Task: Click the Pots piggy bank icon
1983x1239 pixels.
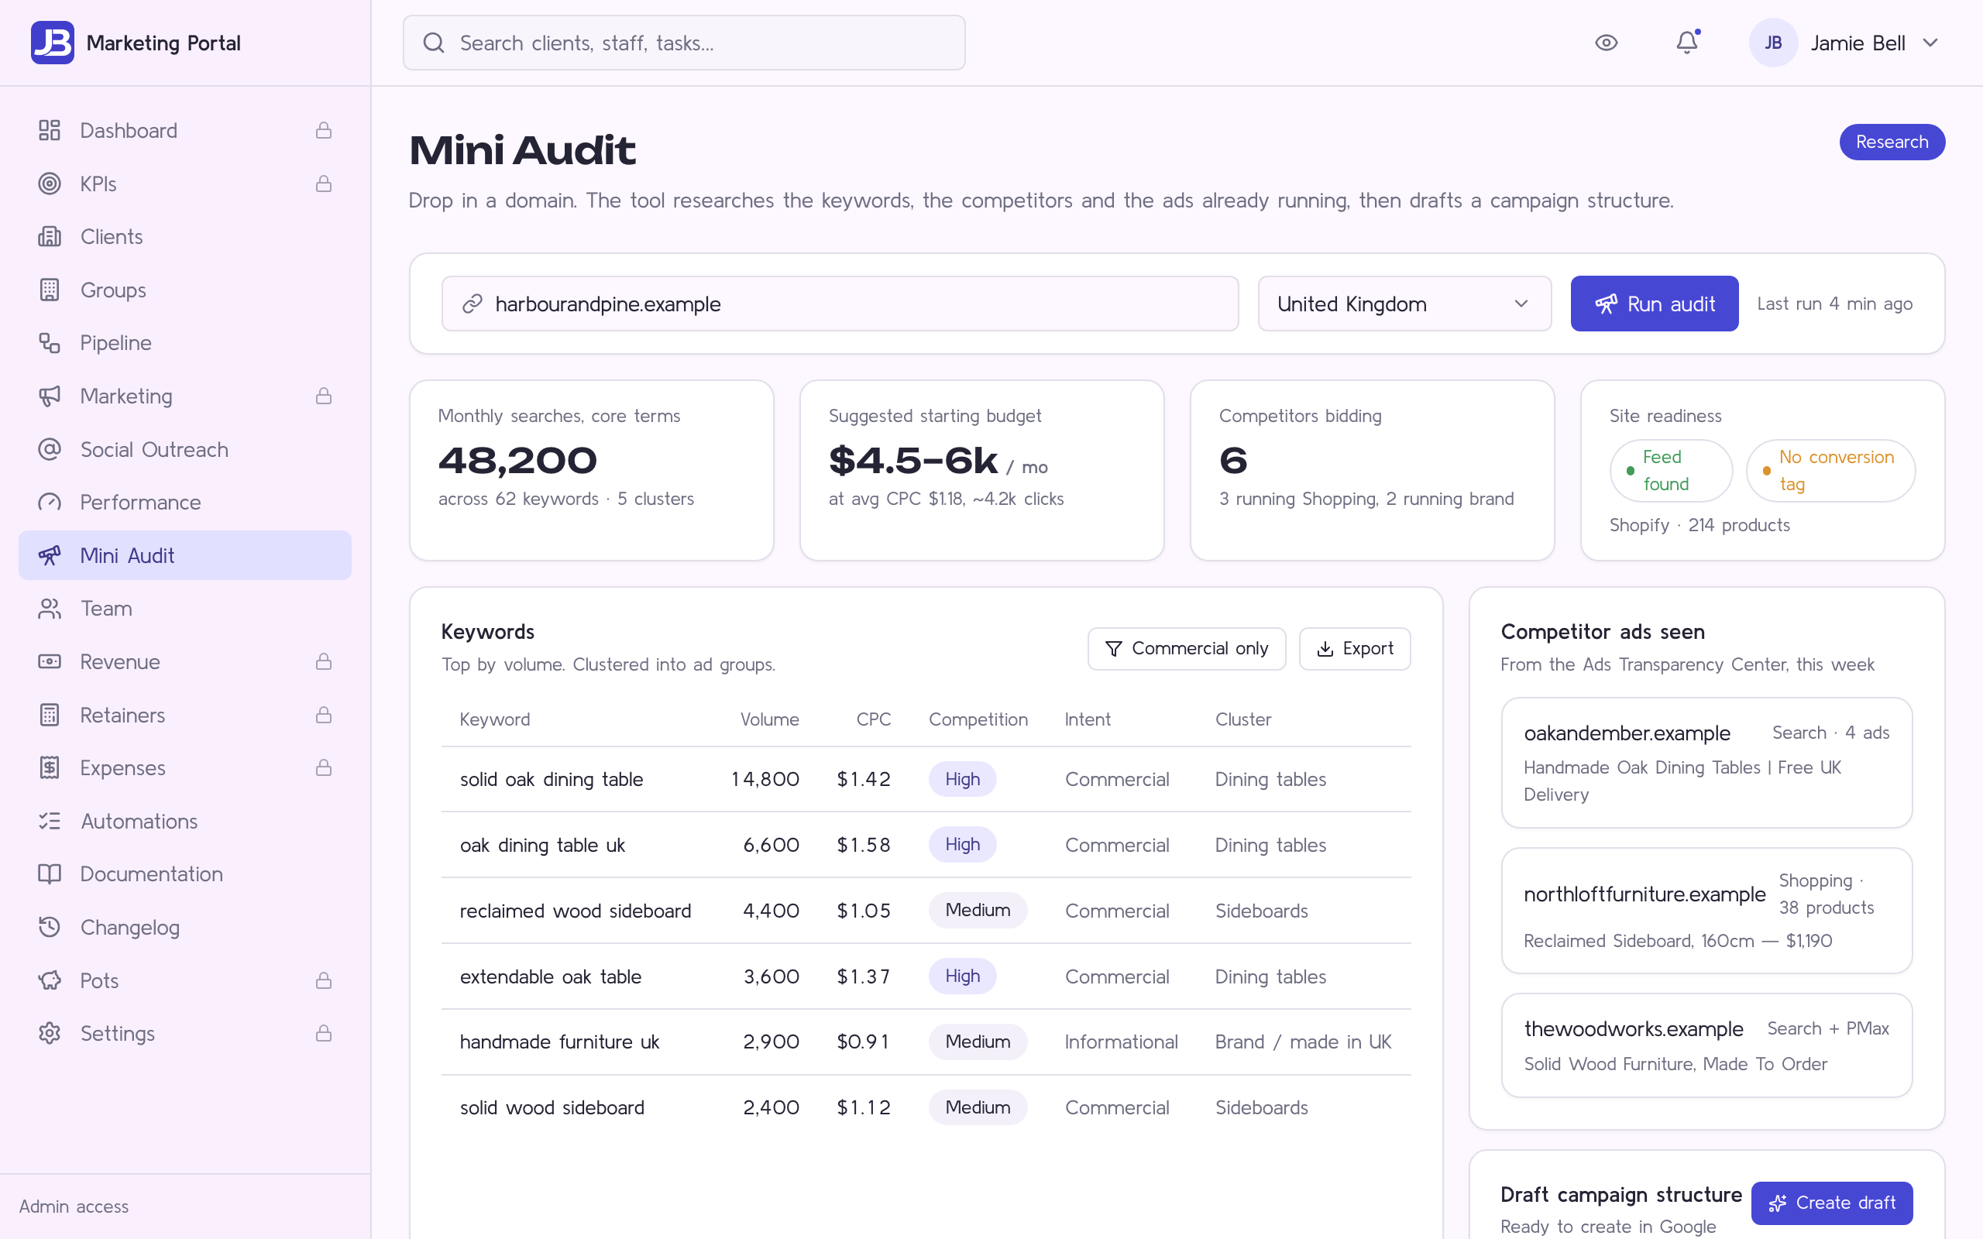Action: [x=50, y=980]
